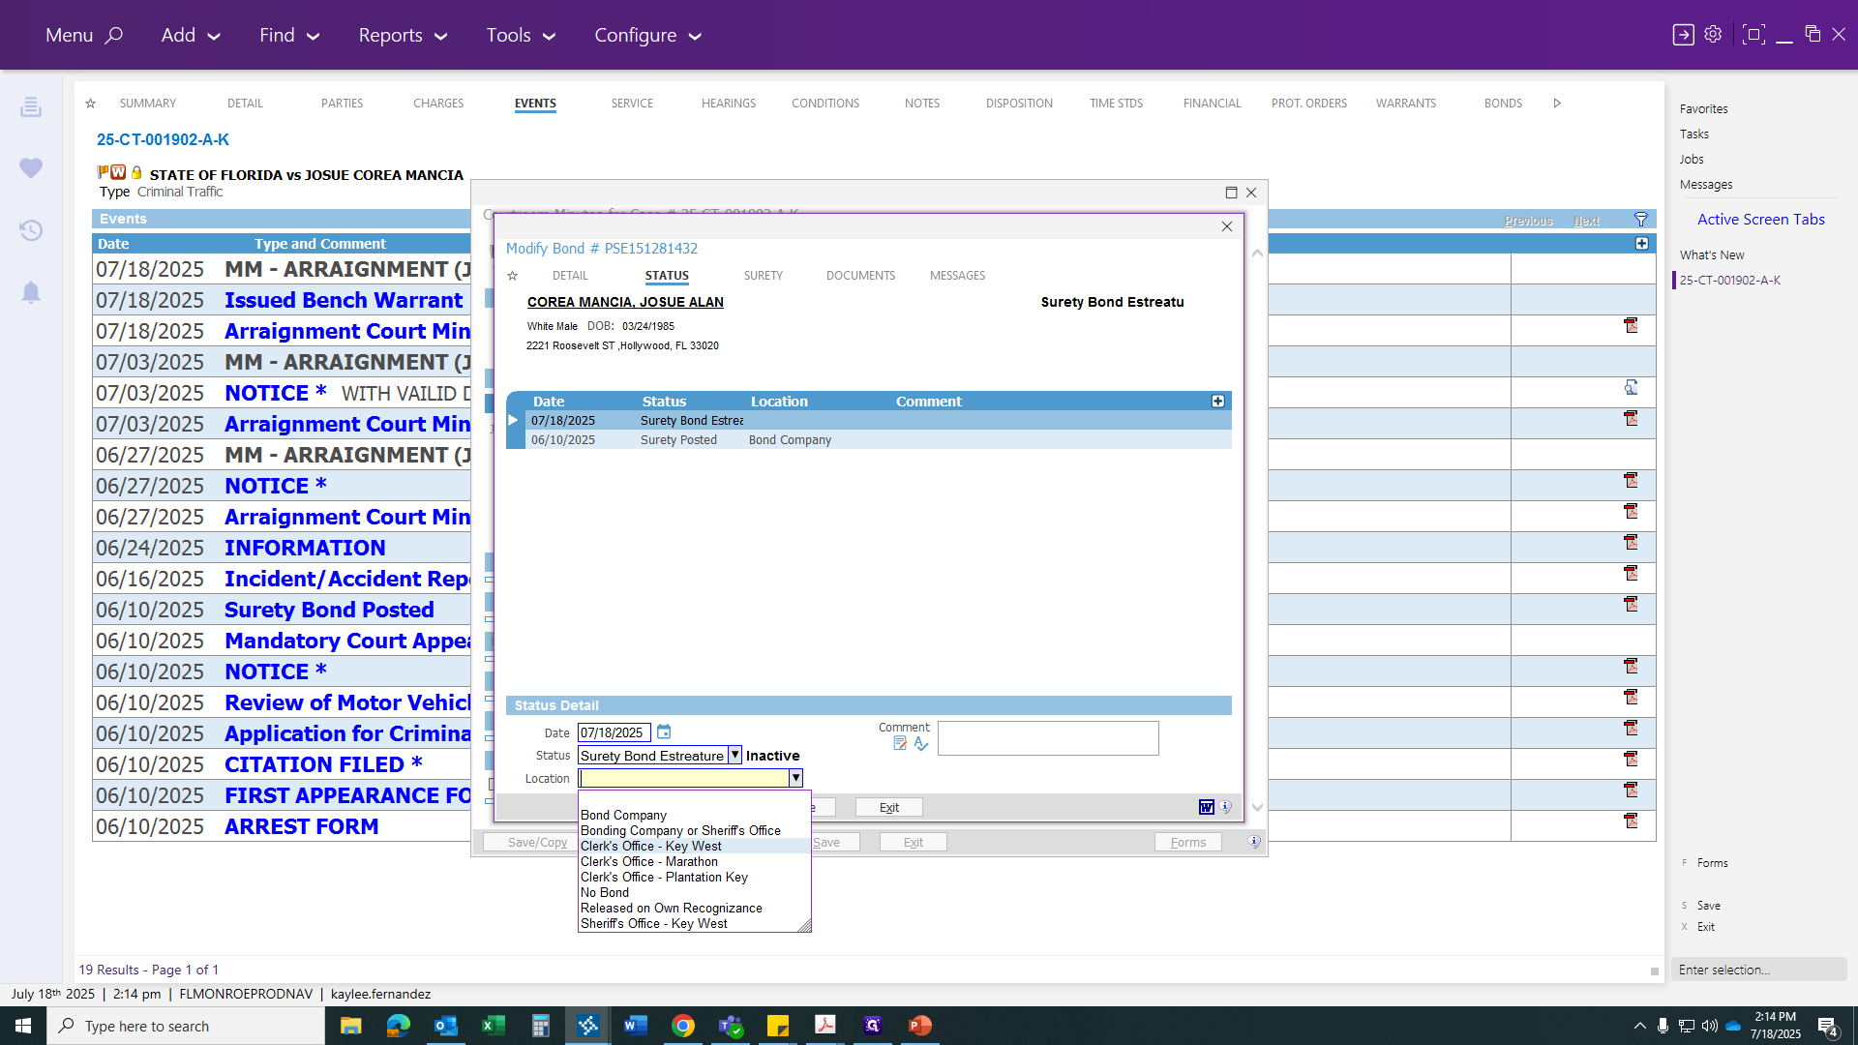Open Excel from the taskbar

pyautogui.click(x=494, y=1026)
